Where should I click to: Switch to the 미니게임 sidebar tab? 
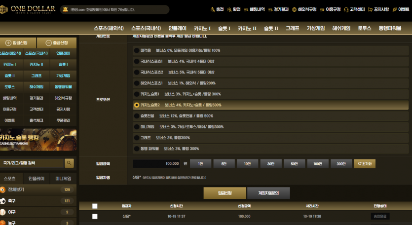click(63, 179)
